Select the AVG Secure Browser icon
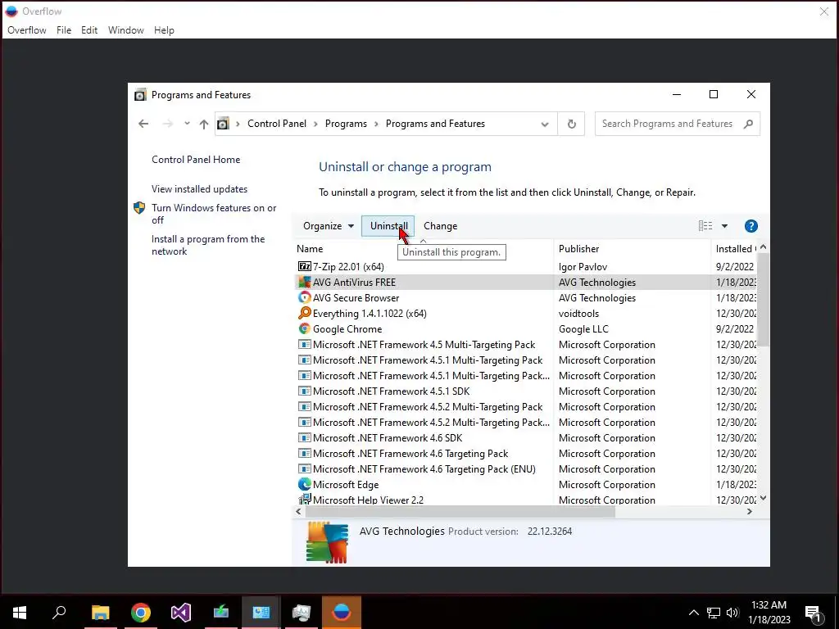The width and height of the screenshot is (839, 629). click(305, 297)
